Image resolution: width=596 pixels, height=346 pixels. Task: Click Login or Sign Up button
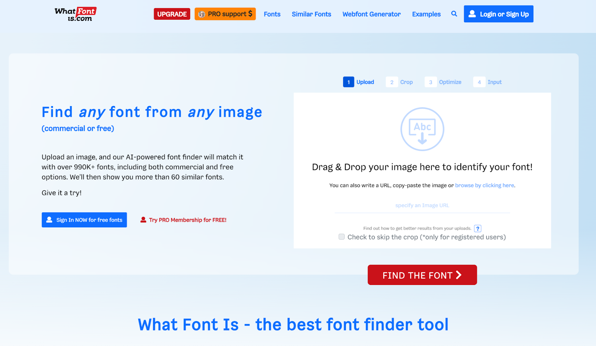498,14
